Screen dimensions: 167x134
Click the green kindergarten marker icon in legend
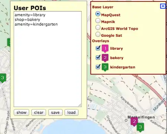(105, 67)
